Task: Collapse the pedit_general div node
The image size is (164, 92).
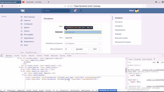Action: 20,67
